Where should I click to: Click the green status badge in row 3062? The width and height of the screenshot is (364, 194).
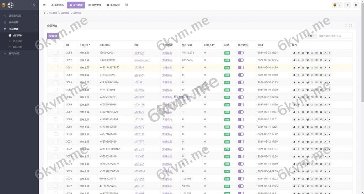pos(227,75)
